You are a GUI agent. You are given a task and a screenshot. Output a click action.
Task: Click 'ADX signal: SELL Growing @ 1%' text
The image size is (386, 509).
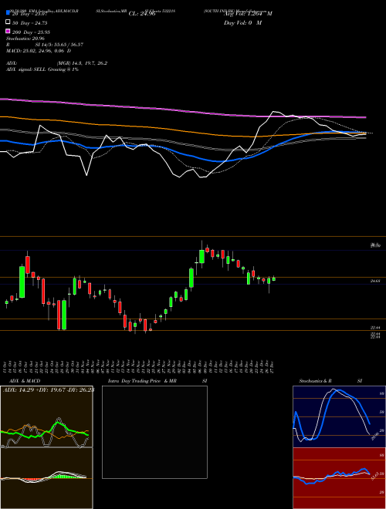pos(42,69)
